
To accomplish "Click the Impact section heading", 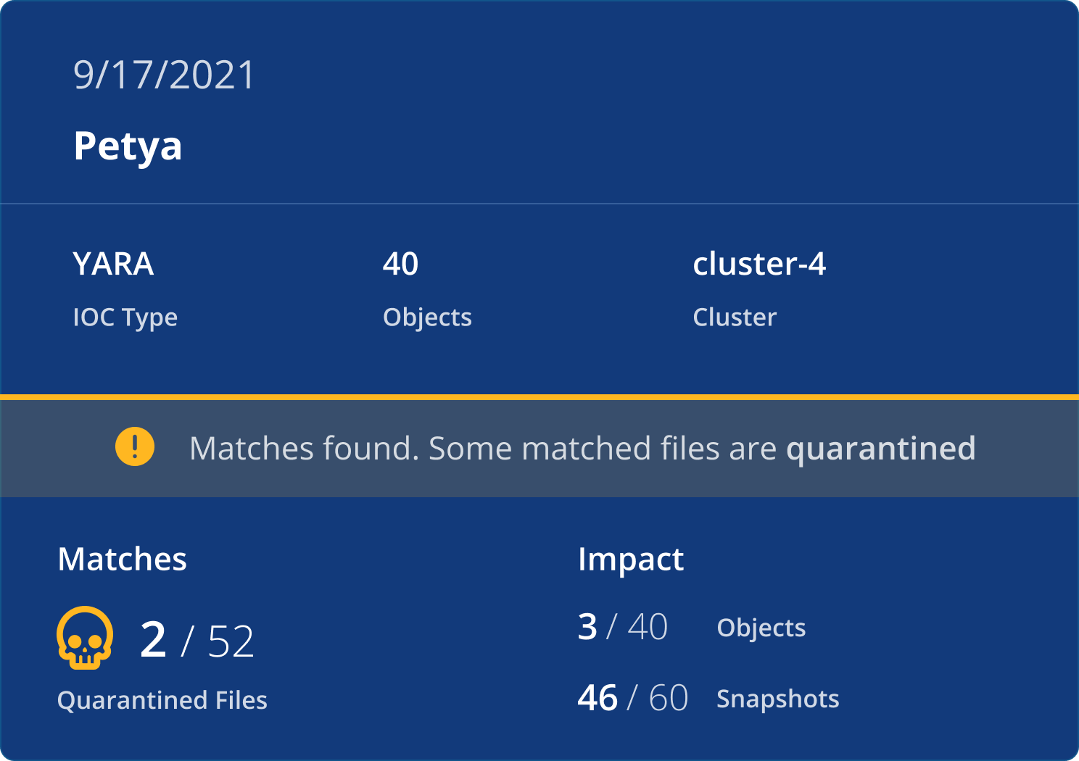I will click(631, 560).
